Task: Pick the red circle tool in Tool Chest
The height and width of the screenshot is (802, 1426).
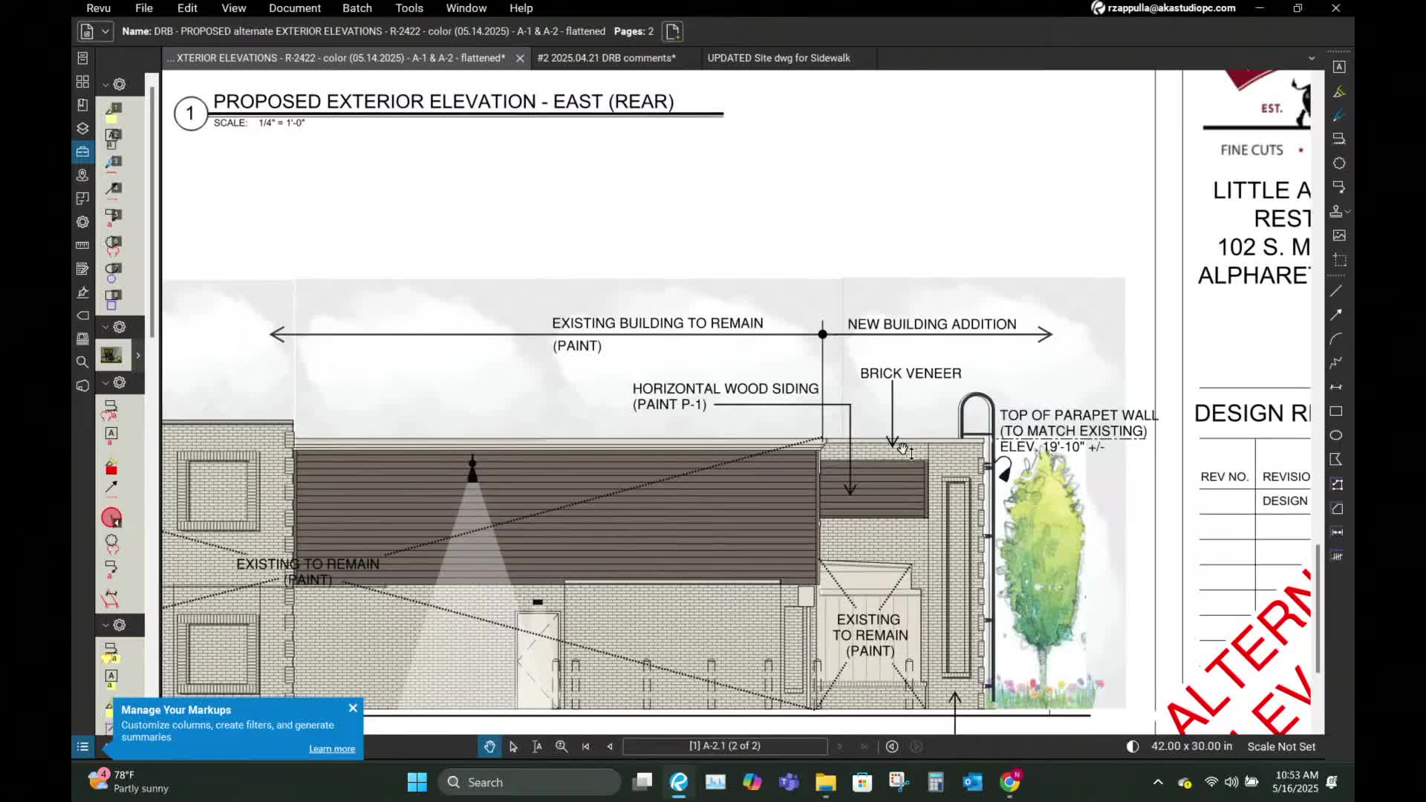Action: pyautogui.click(x=111, y=518)
